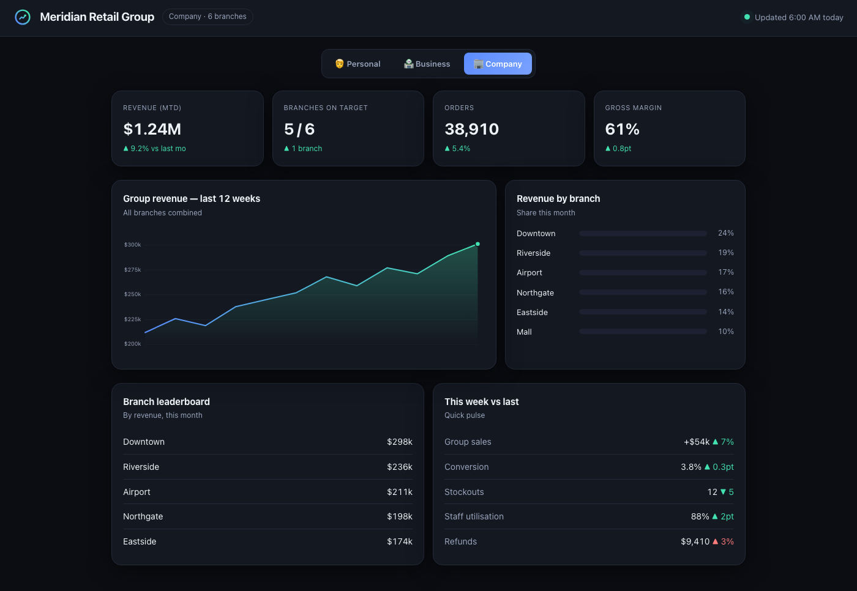Click the $298k leaderboard value

point(400,442)
